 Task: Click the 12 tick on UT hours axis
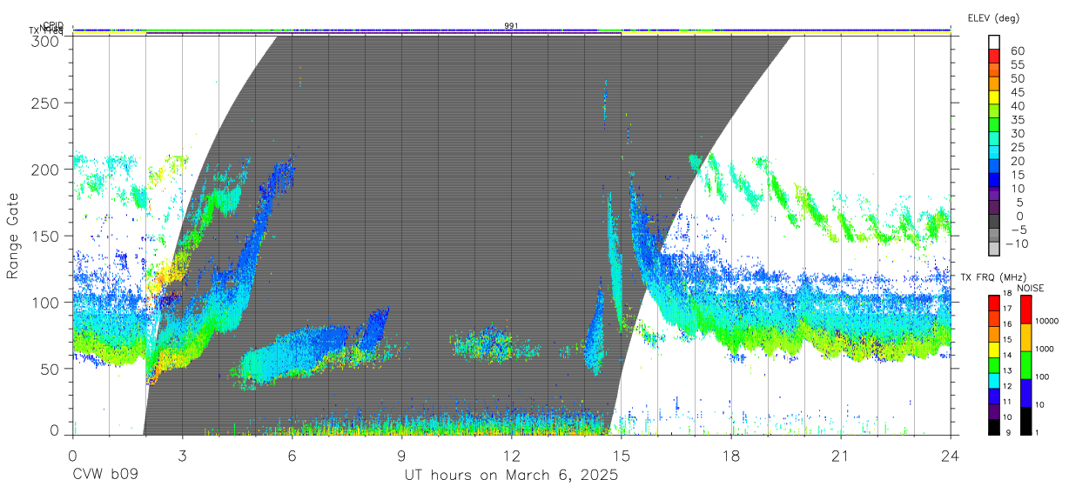click(512, 456)
